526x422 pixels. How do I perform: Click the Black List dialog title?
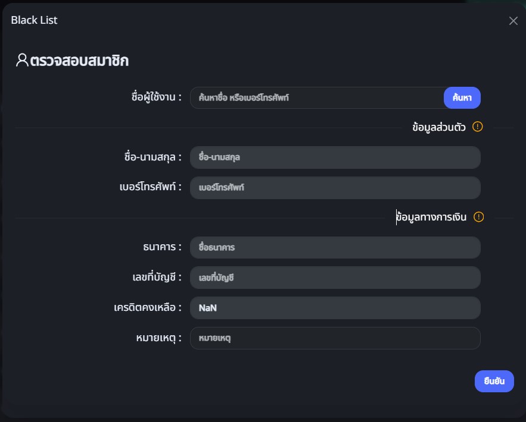click(x=34, y=20)
